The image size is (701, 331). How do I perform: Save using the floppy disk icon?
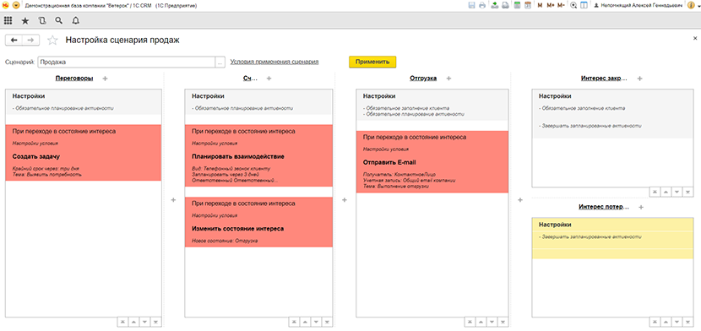coord(471,5)
